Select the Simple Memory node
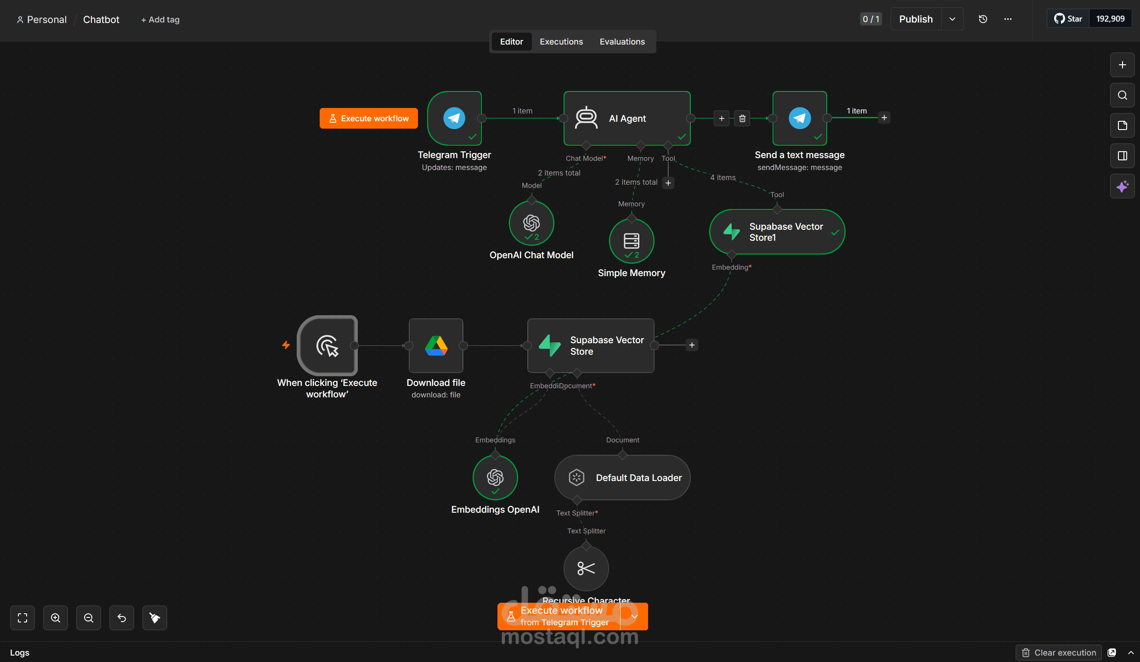Viewport: 1140px width, 662px height. click(x=632, y=241)
